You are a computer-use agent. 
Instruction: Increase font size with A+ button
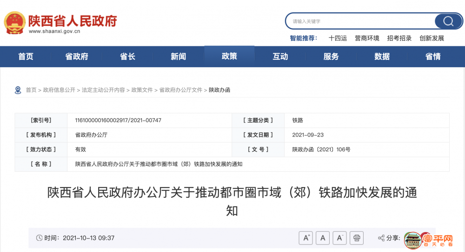(306, 238)
